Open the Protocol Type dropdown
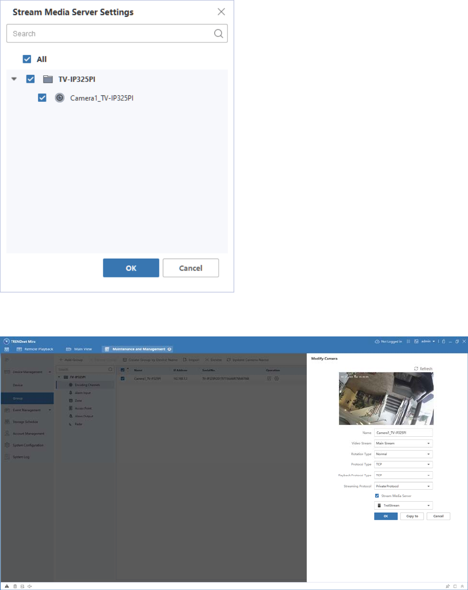Image resolution: width=468 pixels, height=590 pixels. [x=403, y=464]
